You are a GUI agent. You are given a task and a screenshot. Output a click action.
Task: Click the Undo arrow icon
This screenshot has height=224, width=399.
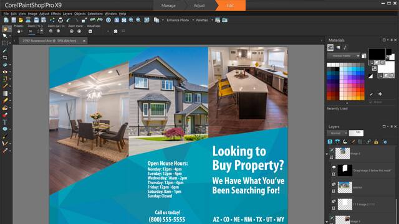pyautogui.click(x=69, y=20)
